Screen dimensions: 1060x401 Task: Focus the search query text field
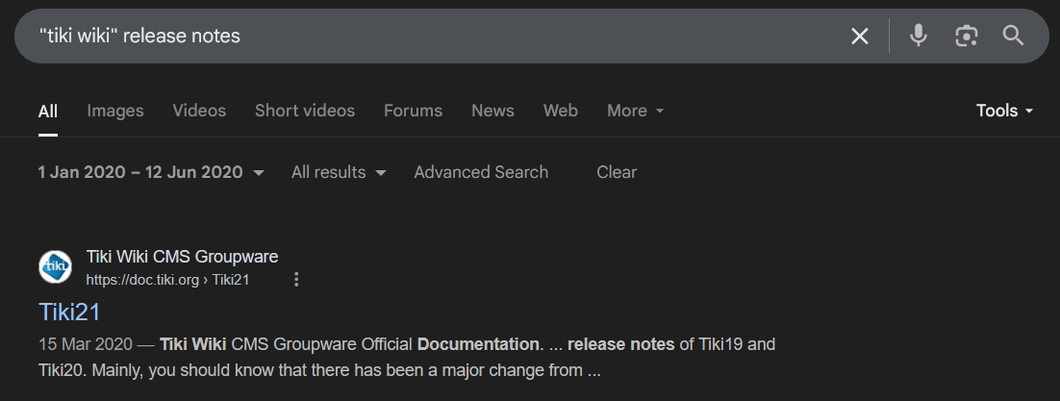[433, 36]
